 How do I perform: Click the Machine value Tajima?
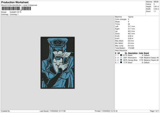click(130, 17)
